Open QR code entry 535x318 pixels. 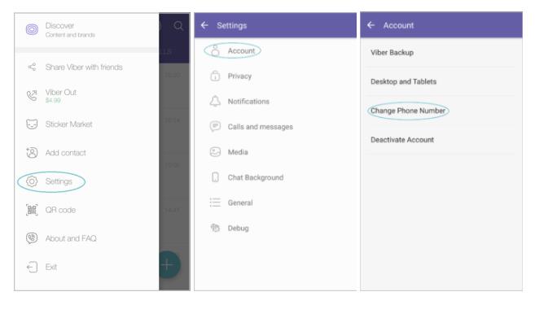(61, 210)
